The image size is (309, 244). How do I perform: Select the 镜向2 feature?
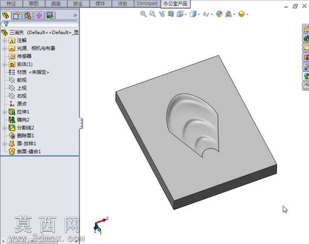19,120
